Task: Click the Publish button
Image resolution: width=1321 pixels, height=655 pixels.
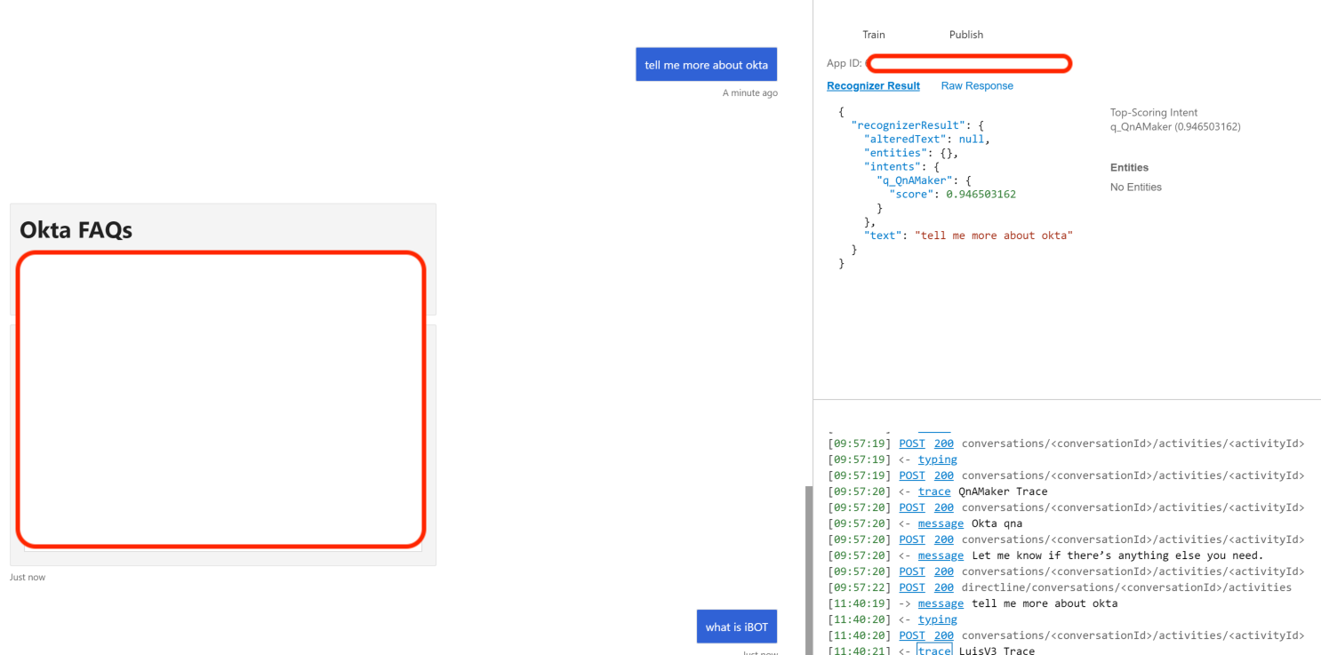Action: coord(966,35)
